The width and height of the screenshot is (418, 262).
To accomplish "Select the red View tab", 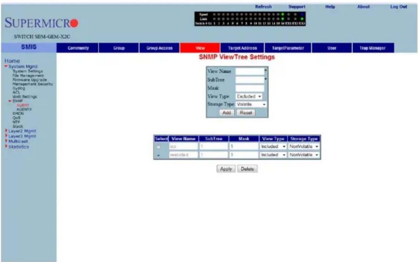I will point(200,48).
